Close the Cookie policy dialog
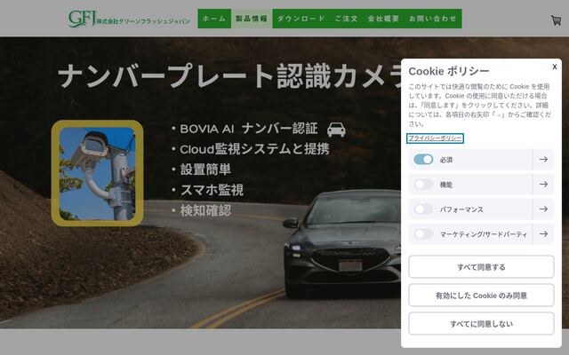The image size is (569, 355). click(x=555, y=67)
